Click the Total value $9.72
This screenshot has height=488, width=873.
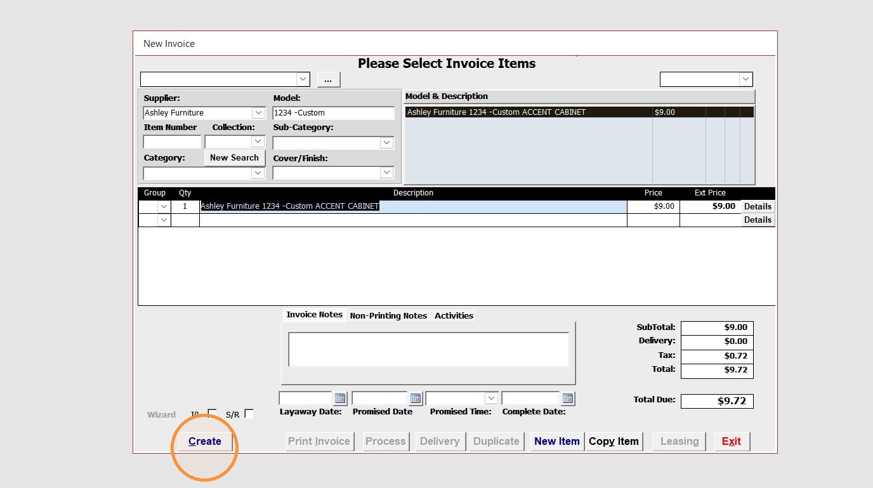[x=717, y=370]
